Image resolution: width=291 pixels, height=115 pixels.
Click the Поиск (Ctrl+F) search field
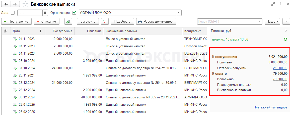pyautogui.click(x=227, y=21)
